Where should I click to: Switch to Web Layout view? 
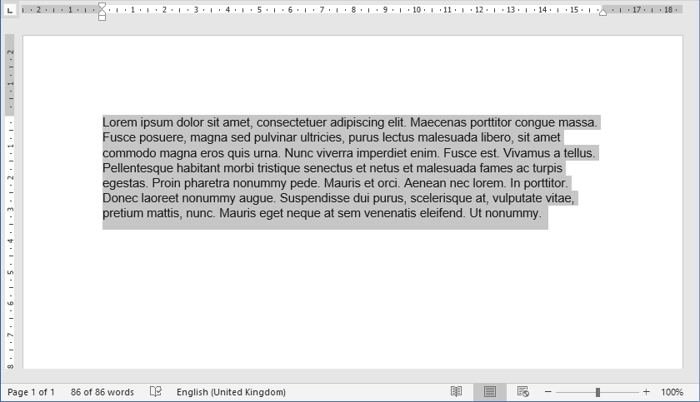click(x=523, y=392)
